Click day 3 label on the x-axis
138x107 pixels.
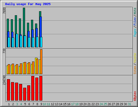tap(17, 104)
